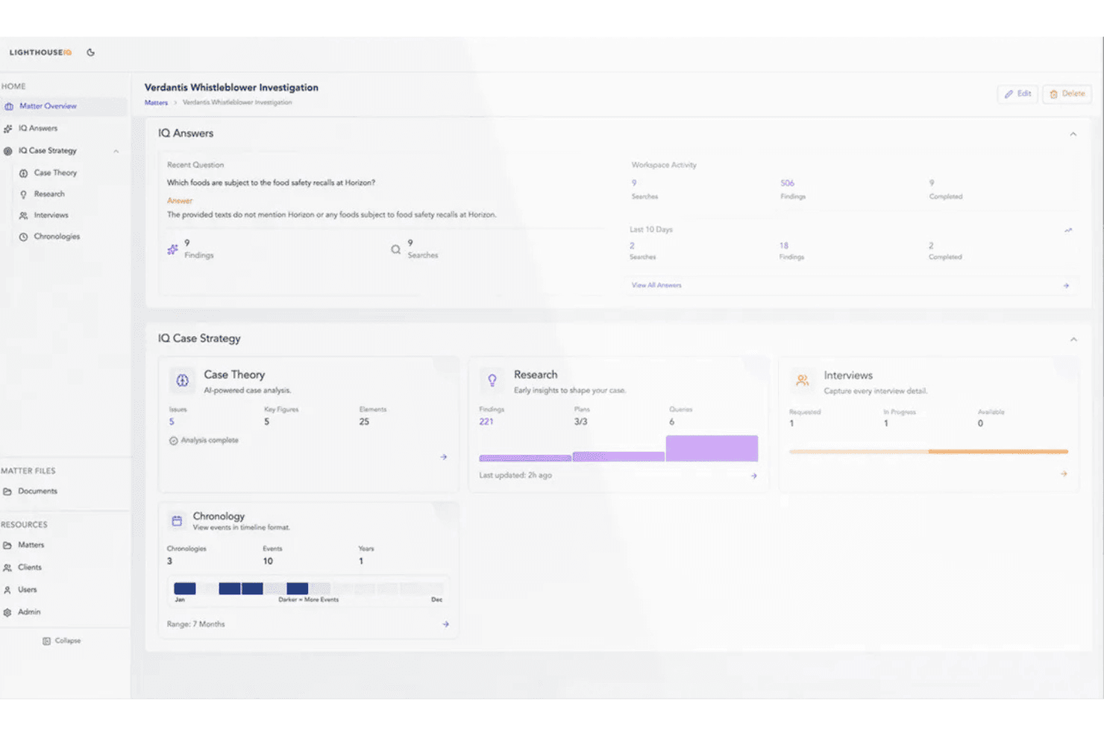This screenshot has width=1104, height=736.
Task: Click the Interviews people icon in sidebar
Action: [24, 216]
